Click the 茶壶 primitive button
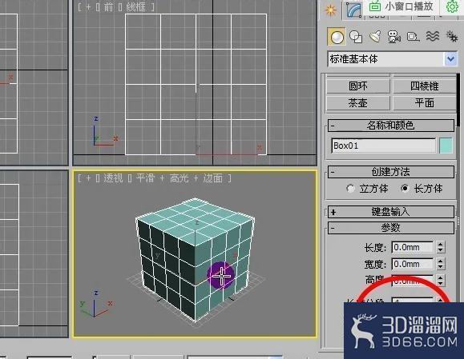The height and width of the screenshot is (359, 464). (358, 103)
